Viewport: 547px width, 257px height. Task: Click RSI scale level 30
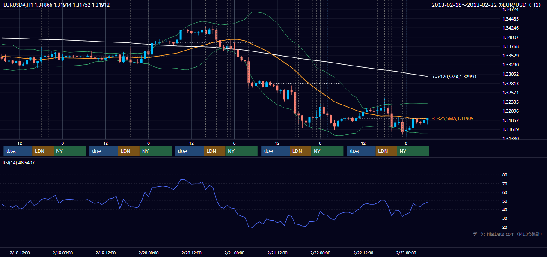click(x=505, y=218)
